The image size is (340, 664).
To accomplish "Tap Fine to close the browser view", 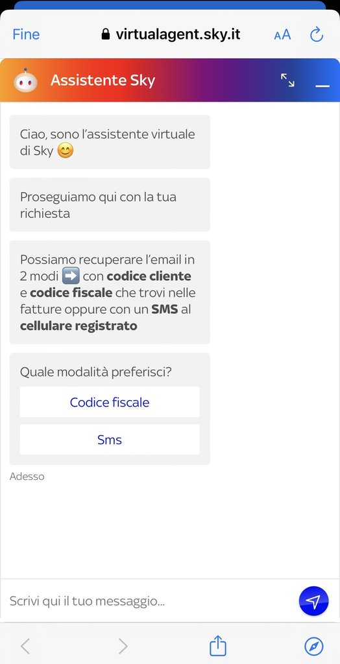I will (x=26, y=34).
